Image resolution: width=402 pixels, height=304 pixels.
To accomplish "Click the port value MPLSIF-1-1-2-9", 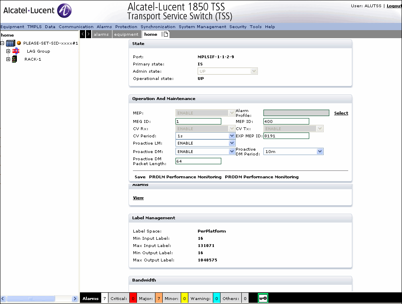I will point(216,57).
